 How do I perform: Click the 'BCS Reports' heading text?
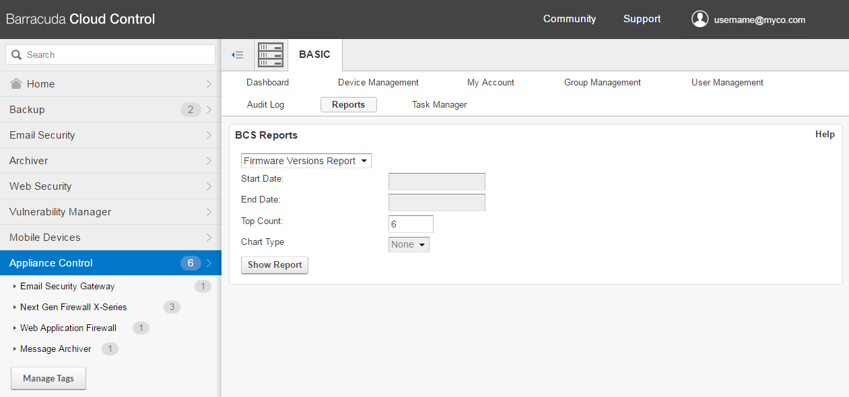pos(266,135)
